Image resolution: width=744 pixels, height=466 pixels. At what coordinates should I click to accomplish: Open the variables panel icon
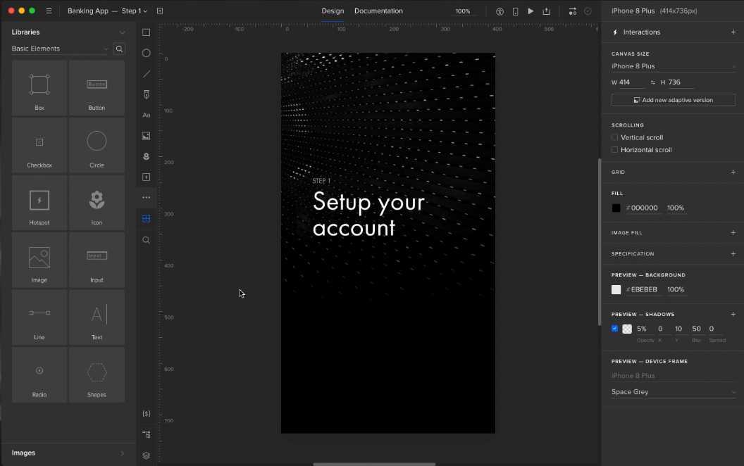click(146, 414)
